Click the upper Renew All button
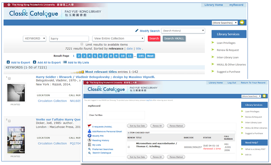 (x=157, y=126)
